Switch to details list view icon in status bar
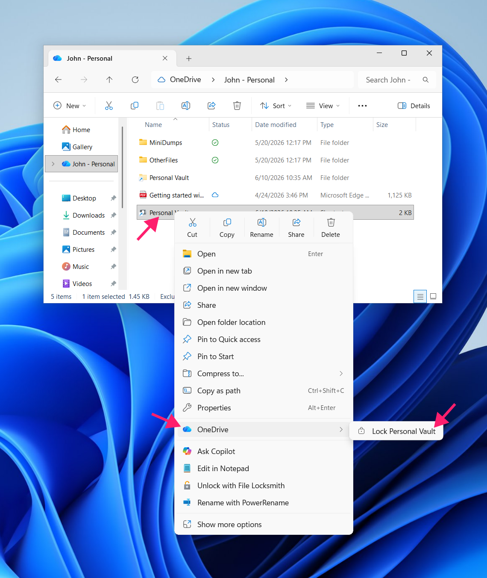The image size is (487, 578). coord(420,296)
